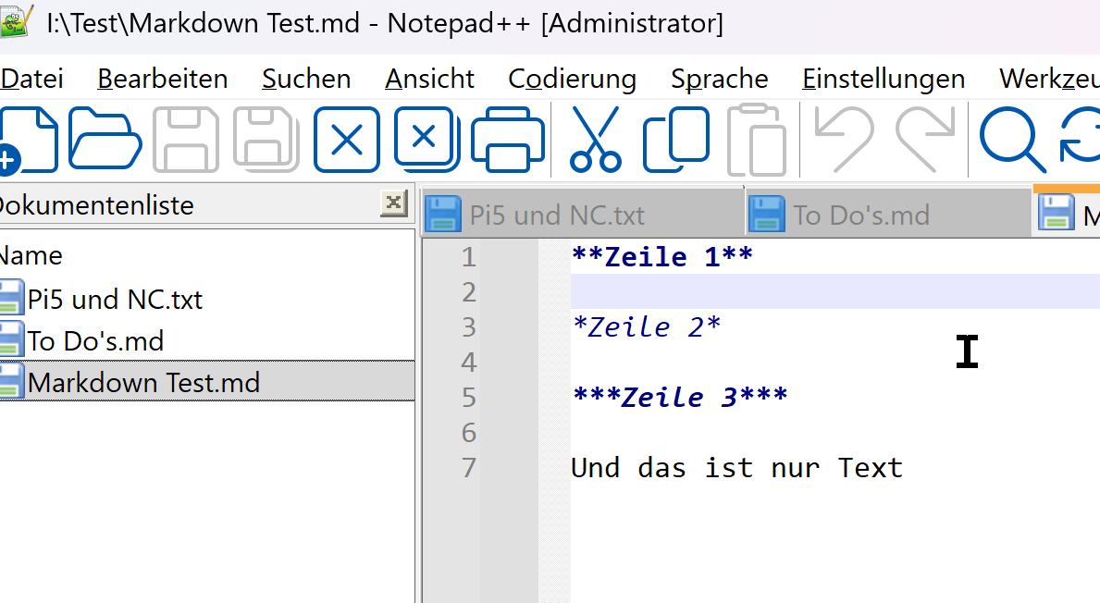Click the highlighted empty line 2 in editor
Screen dimensions: 1100x603
coord(834,291)
